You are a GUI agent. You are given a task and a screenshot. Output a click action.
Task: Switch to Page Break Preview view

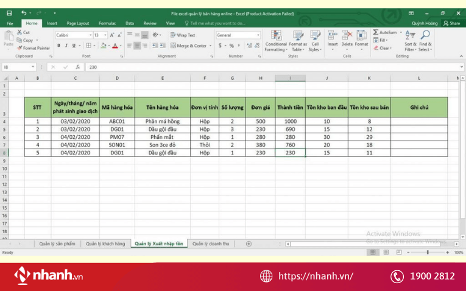pyautogui.click(x=399, y=252)
